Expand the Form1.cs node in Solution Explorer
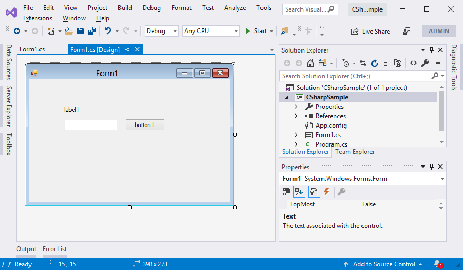This screenshot has height=270, width=463. 296,134
